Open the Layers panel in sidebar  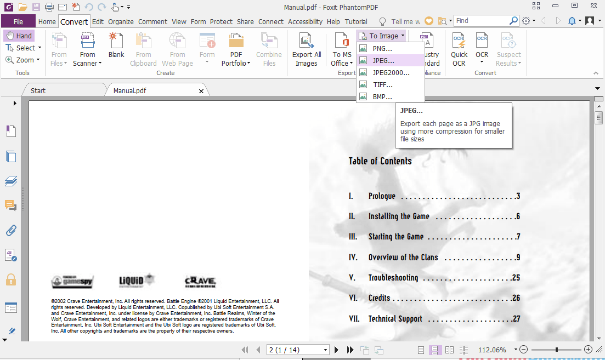pyautogui.click(x=11, y=181)
